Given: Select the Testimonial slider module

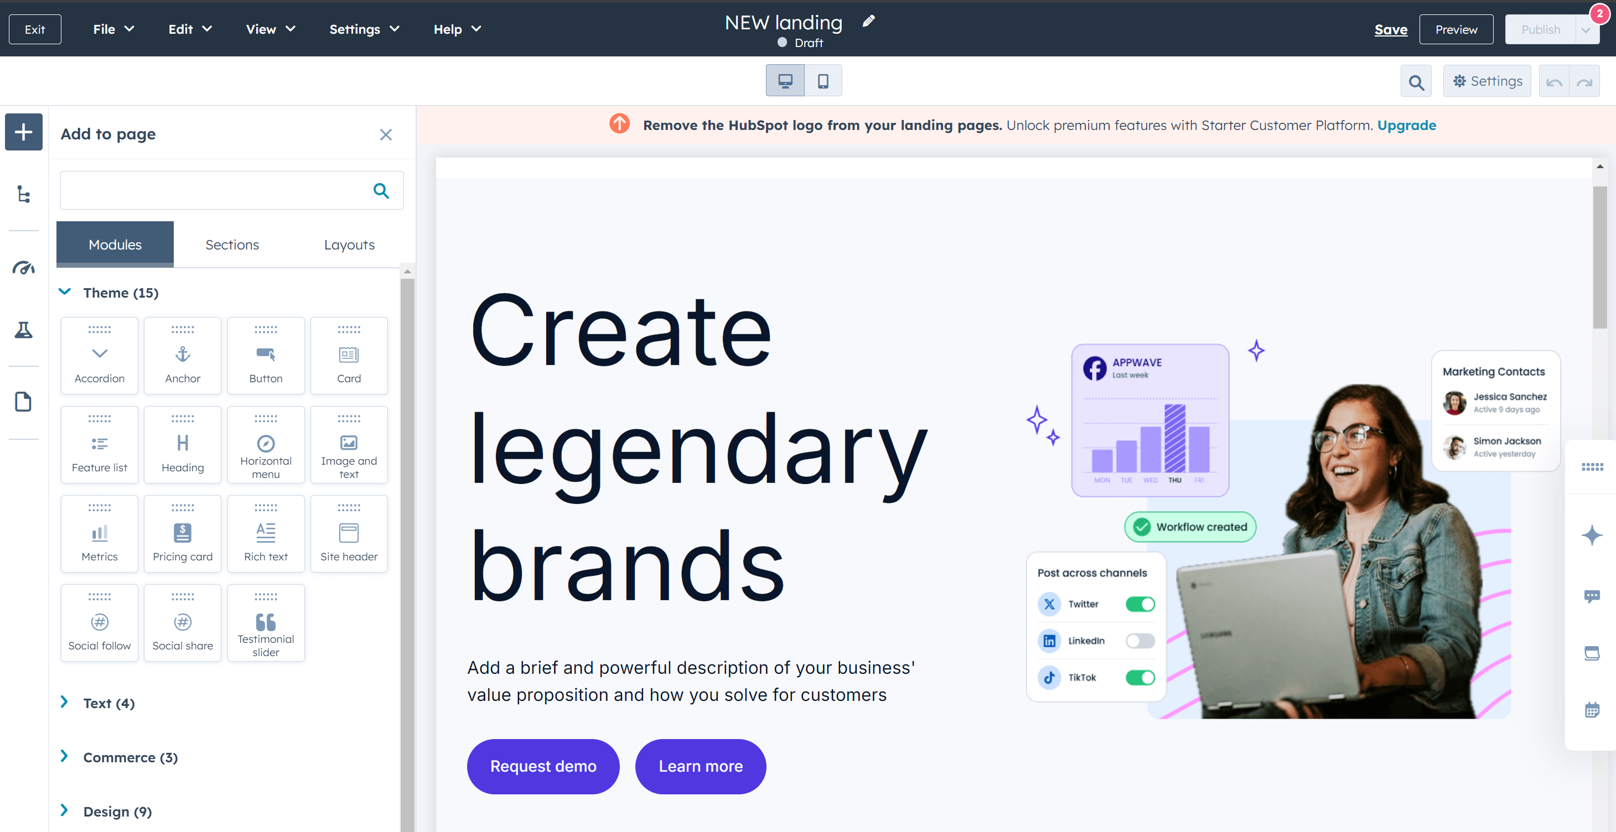Looking at the screenshot, I should (265, 626).
